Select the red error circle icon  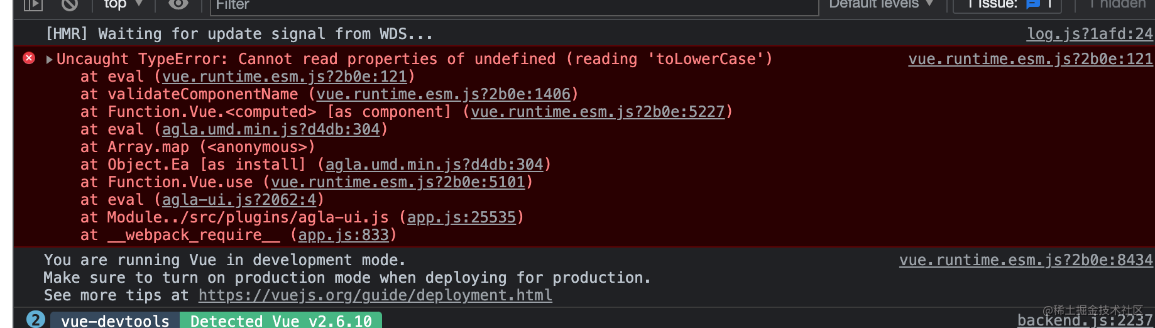tap(29, 58)
